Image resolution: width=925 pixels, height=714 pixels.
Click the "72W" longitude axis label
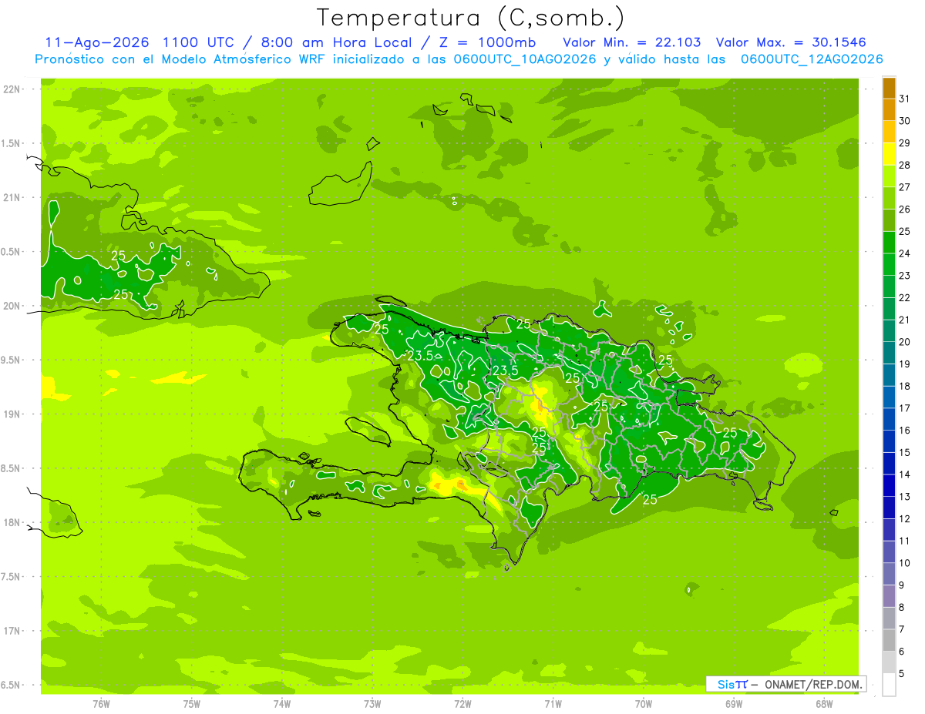462,704
